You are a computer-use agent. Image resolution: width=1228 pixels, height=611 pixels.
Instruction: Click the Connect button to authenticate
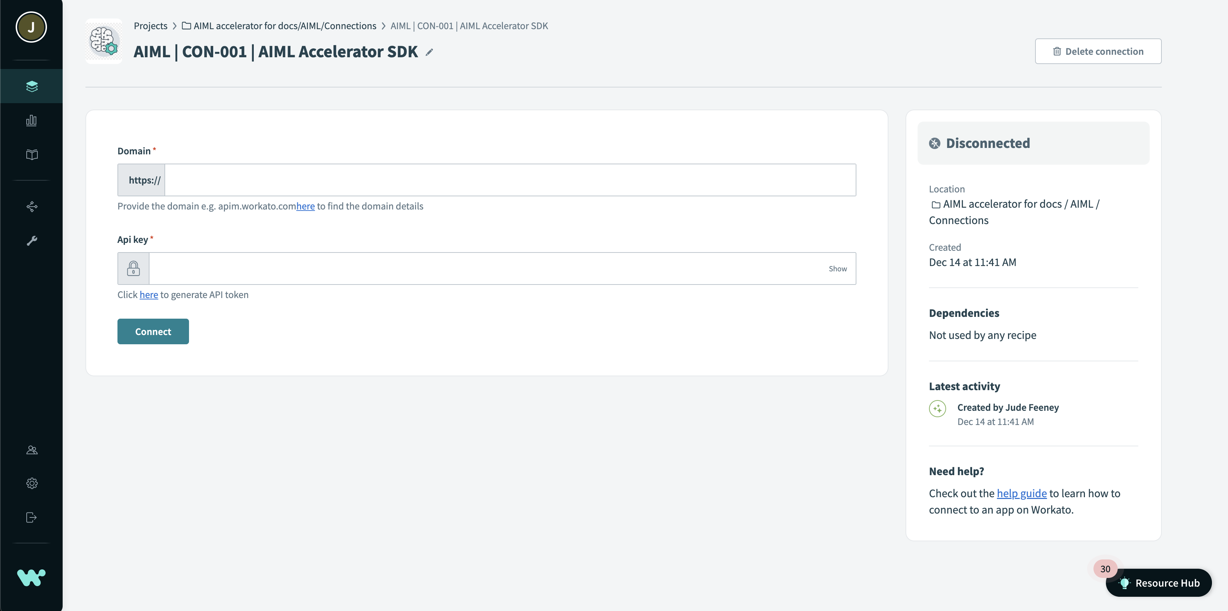tap(153, 331)
